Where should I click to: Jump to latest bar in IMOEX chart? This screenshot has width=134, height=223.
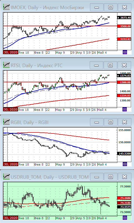point(125,52)
